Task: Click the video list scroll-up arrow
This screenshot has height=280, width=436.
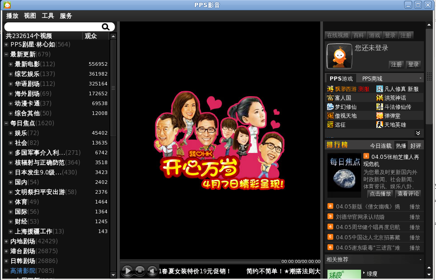Action: coord(113,36)
